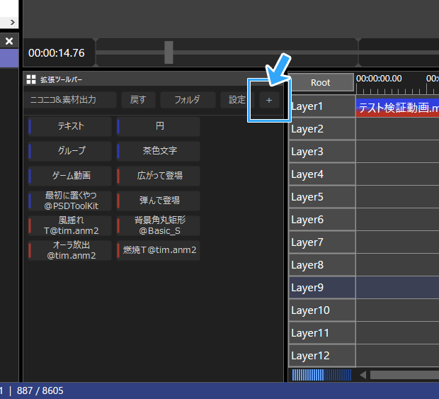This screenshot has width=439, height=399.
Task: Select the Layer6 header
Action: 322,220
